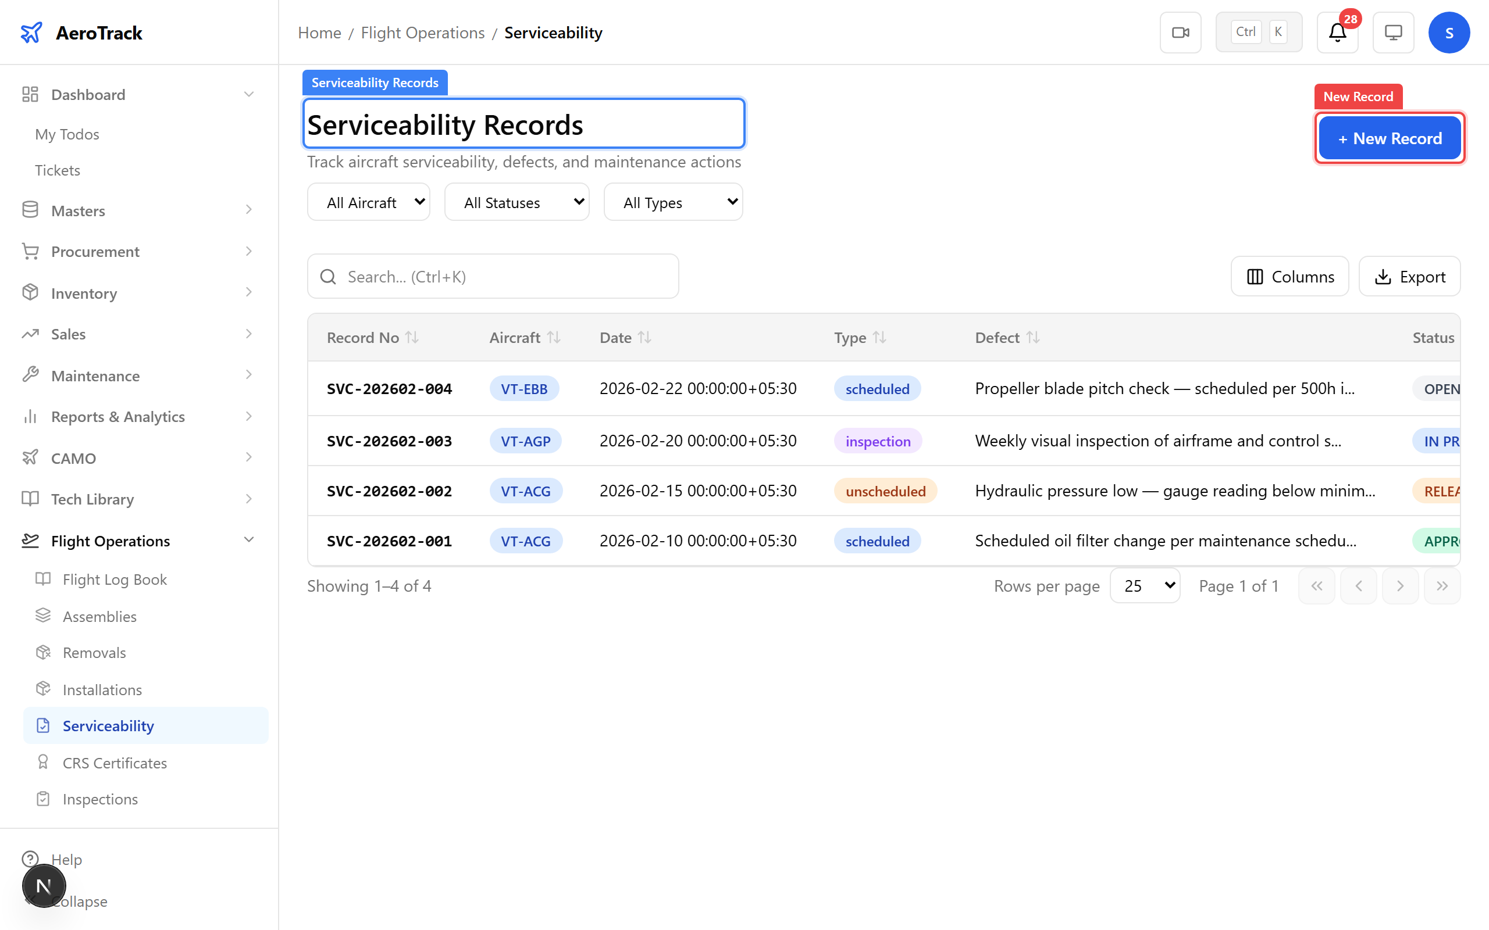
Task: Click the monitor display icon
Action: tap(1393, 33)
